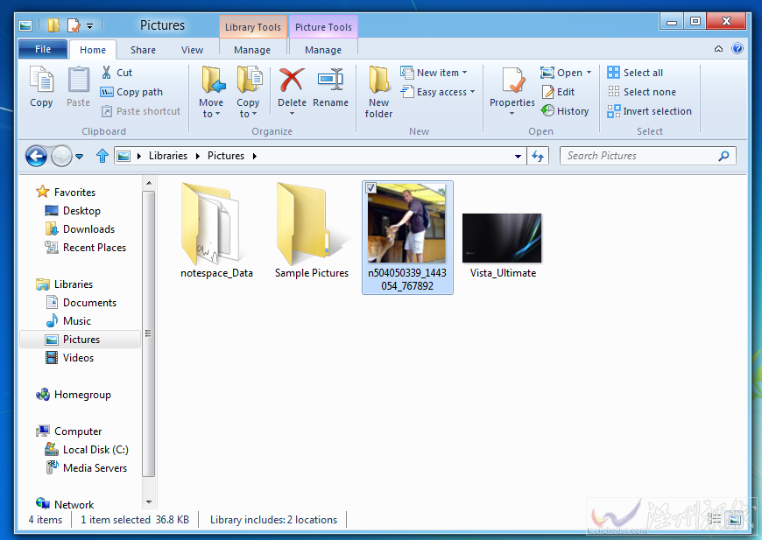Switch to the View tab
This screenshot has height=540, width=762.
pyautogui.click(x=192, y=50)
